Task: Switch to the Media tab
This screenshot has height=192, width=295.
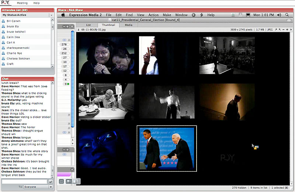Action: [128, 25]
